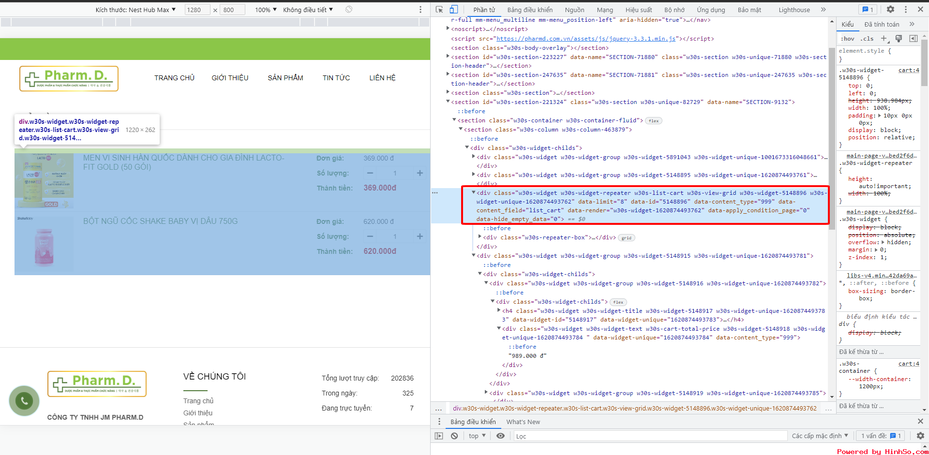Toggle rendering emulation paintbrush icon in Styles

(899, 39)
